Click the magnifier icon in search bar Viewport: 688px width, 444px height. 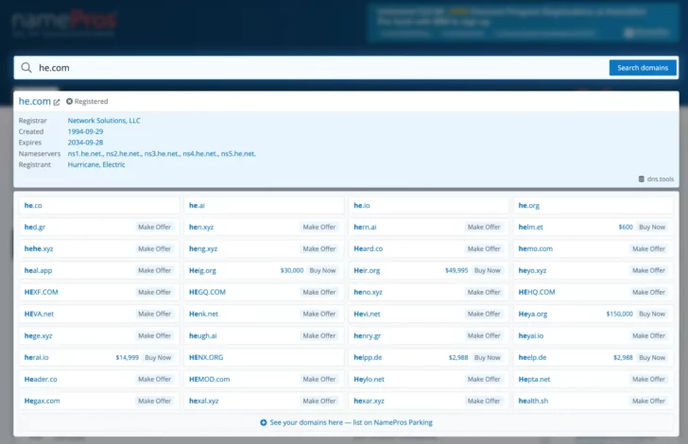[26, 68]
